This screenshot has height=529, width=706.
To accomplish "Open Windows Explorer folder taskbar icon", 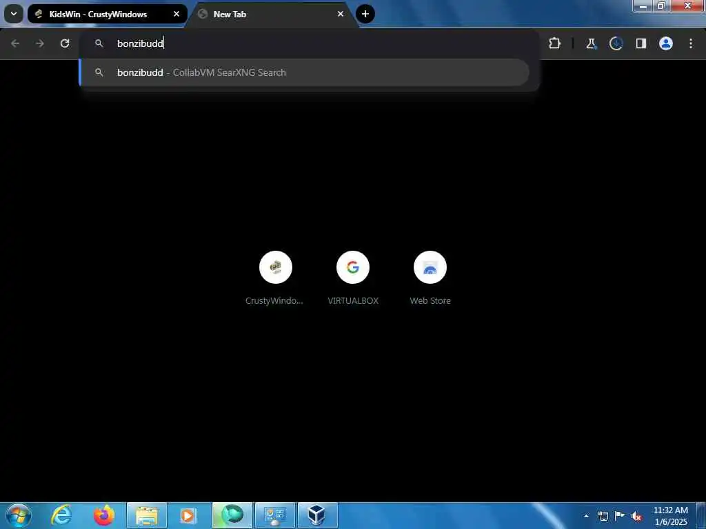I will (x=147, y=515).
